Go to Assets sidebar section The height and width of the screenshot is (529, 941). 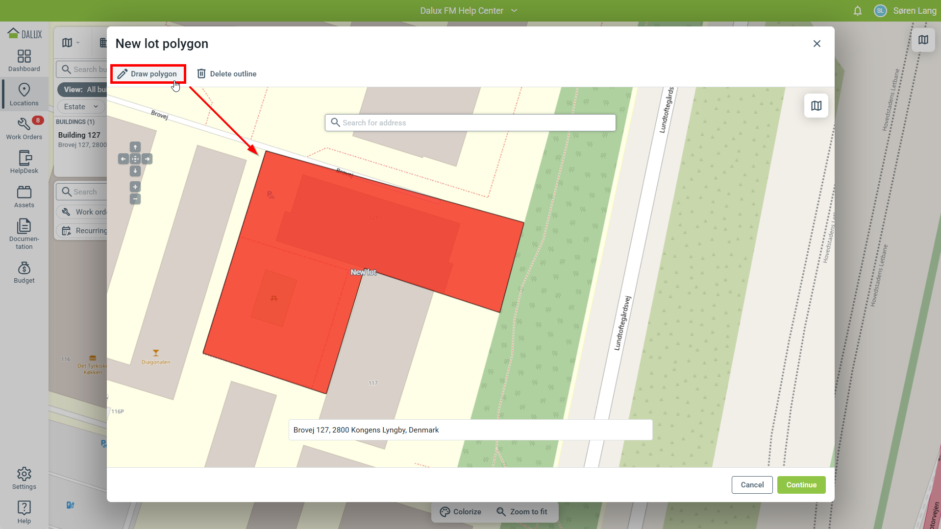pos(24,196)
